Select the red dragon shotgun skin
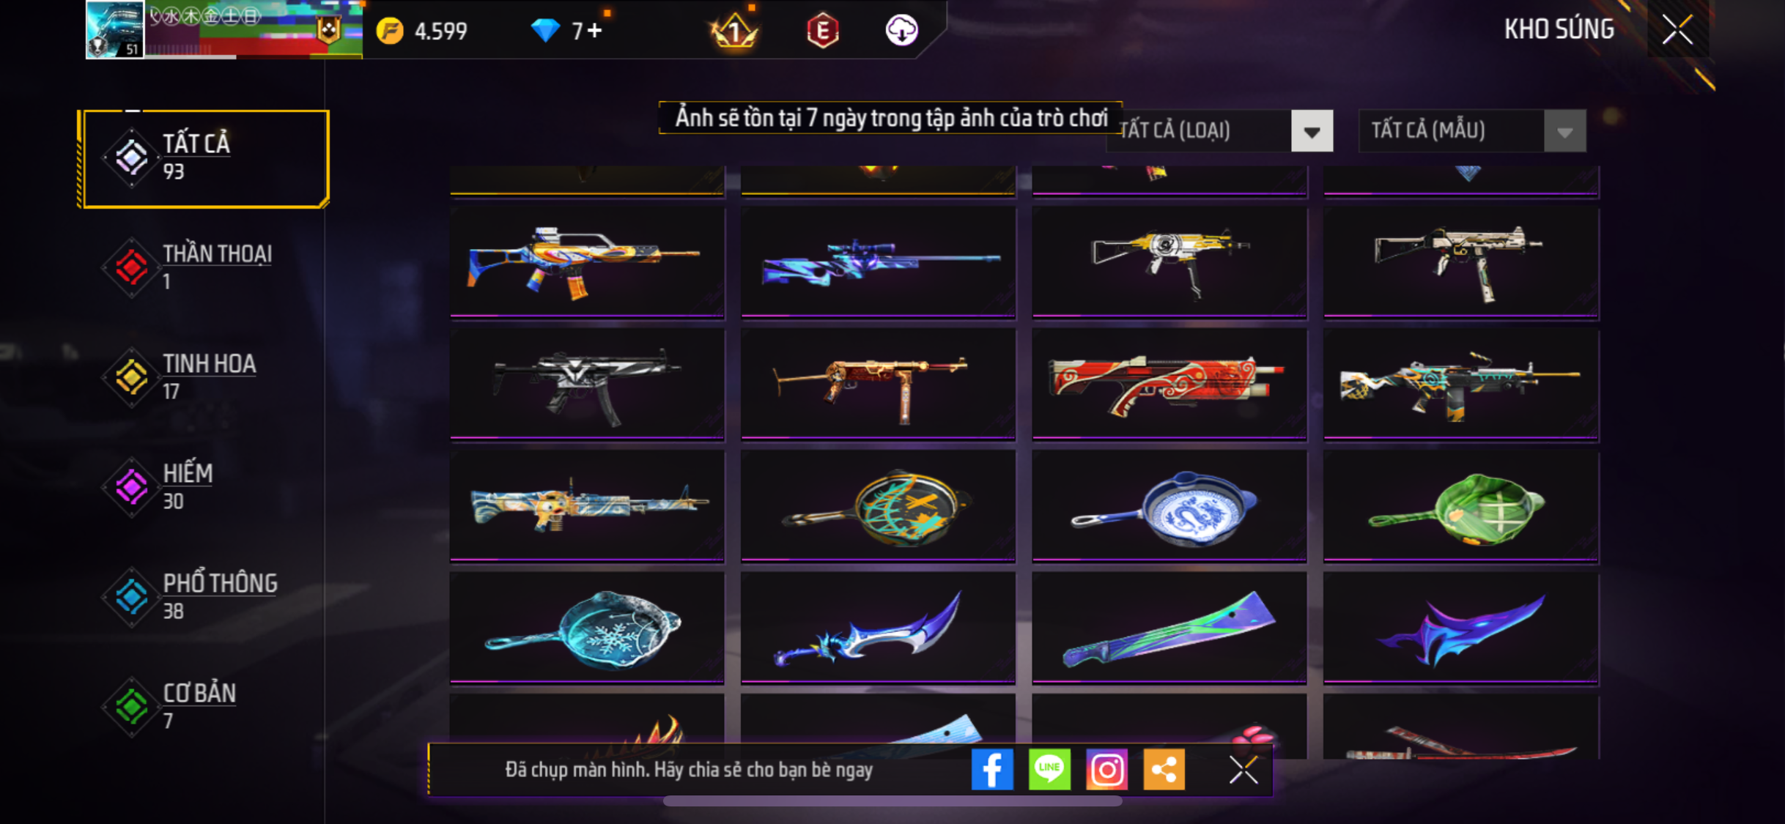 click(x=1169, y=384)
